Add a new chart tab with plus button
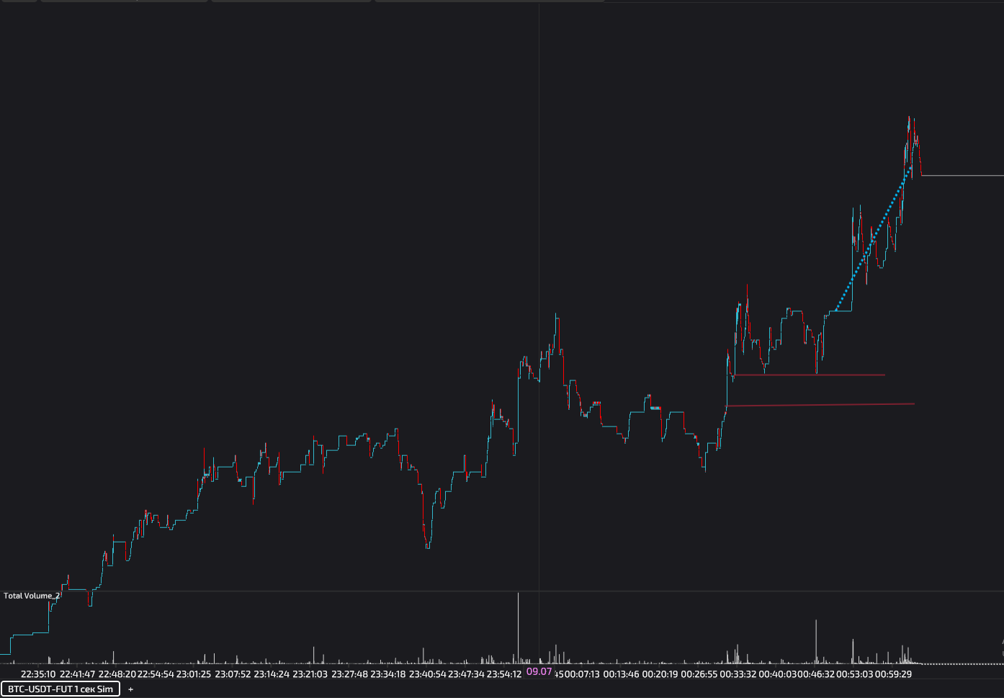 click(130, 689)
